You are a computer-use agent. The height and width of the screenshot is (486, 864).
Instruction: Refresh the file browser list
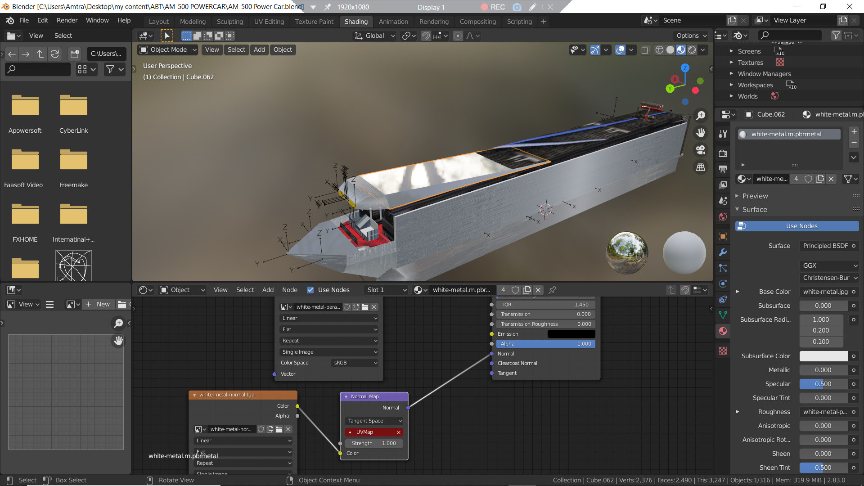[x=55, y=54]
